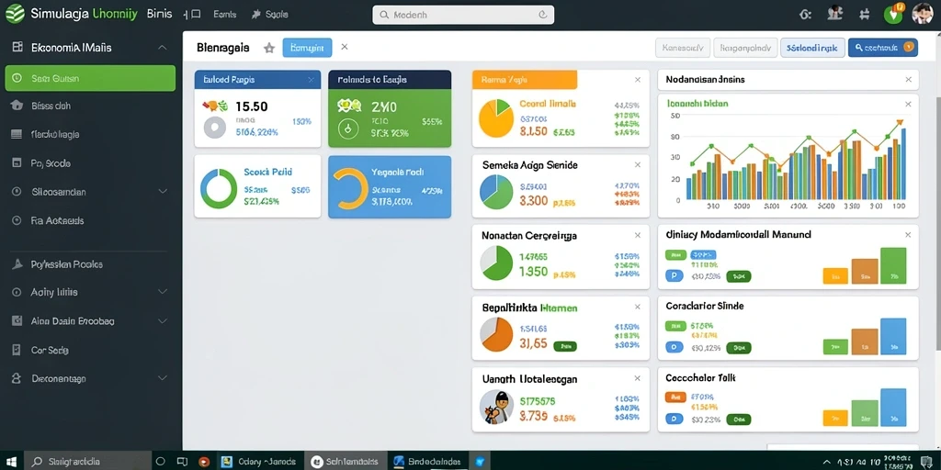Click the Bisas dah sidebar icon
Viewport: 941px width, 470px height.
click(x=17, y=106)
